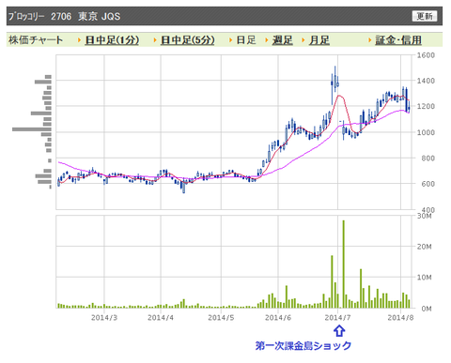Click the 第一次課金島ショック annotation text
This screenshot has height=363, width=451.
pos(303,346)
